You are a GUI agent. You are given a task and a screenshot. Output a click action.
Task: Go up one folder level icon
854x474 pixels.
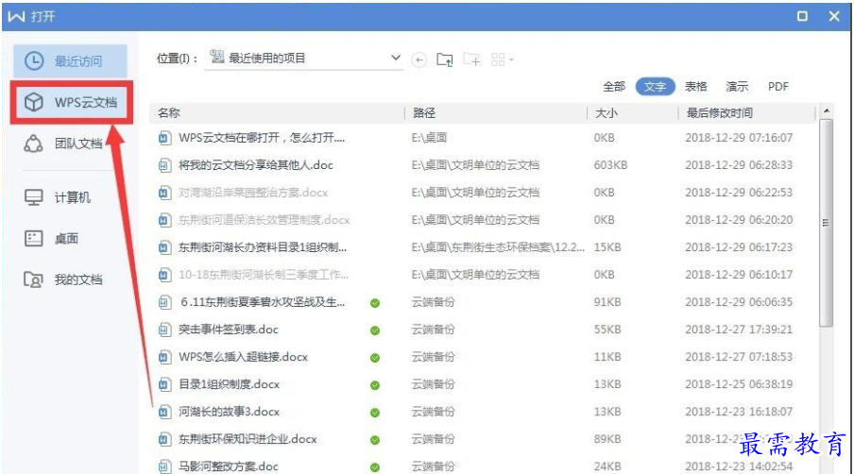click(445, 59)
